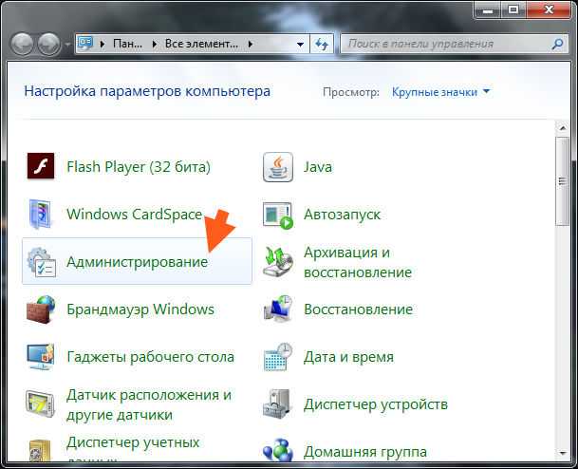Viewport: 578px width, 469px height.
Task: Click the Дата и время calendar icon
Action: click(x=278, y=357)
